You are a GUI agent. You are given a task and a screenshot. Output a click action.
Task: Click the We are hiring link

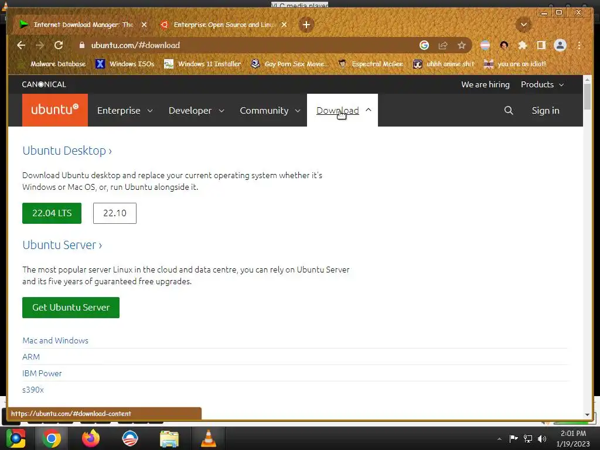tap(485, 84)
